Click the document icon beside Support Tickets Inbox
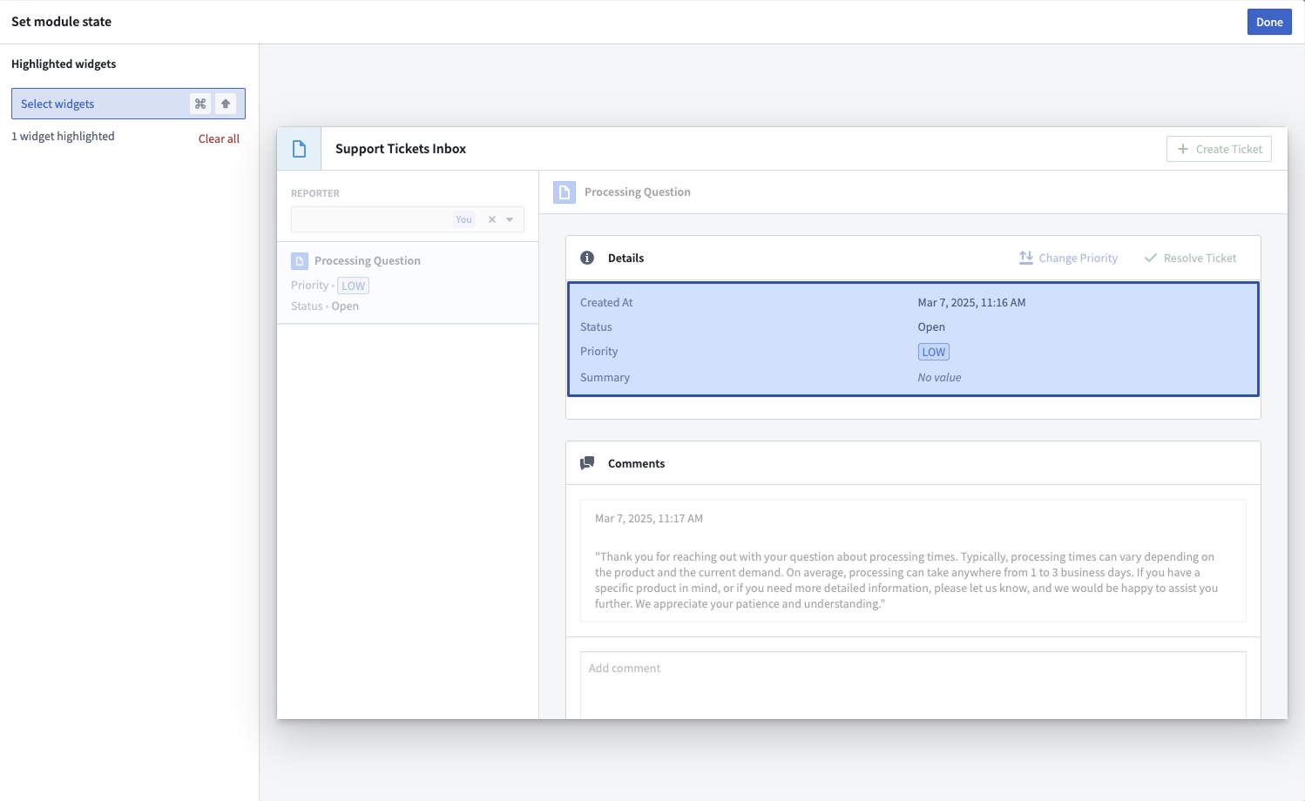1305x801 pixels. tap(299, 149)
